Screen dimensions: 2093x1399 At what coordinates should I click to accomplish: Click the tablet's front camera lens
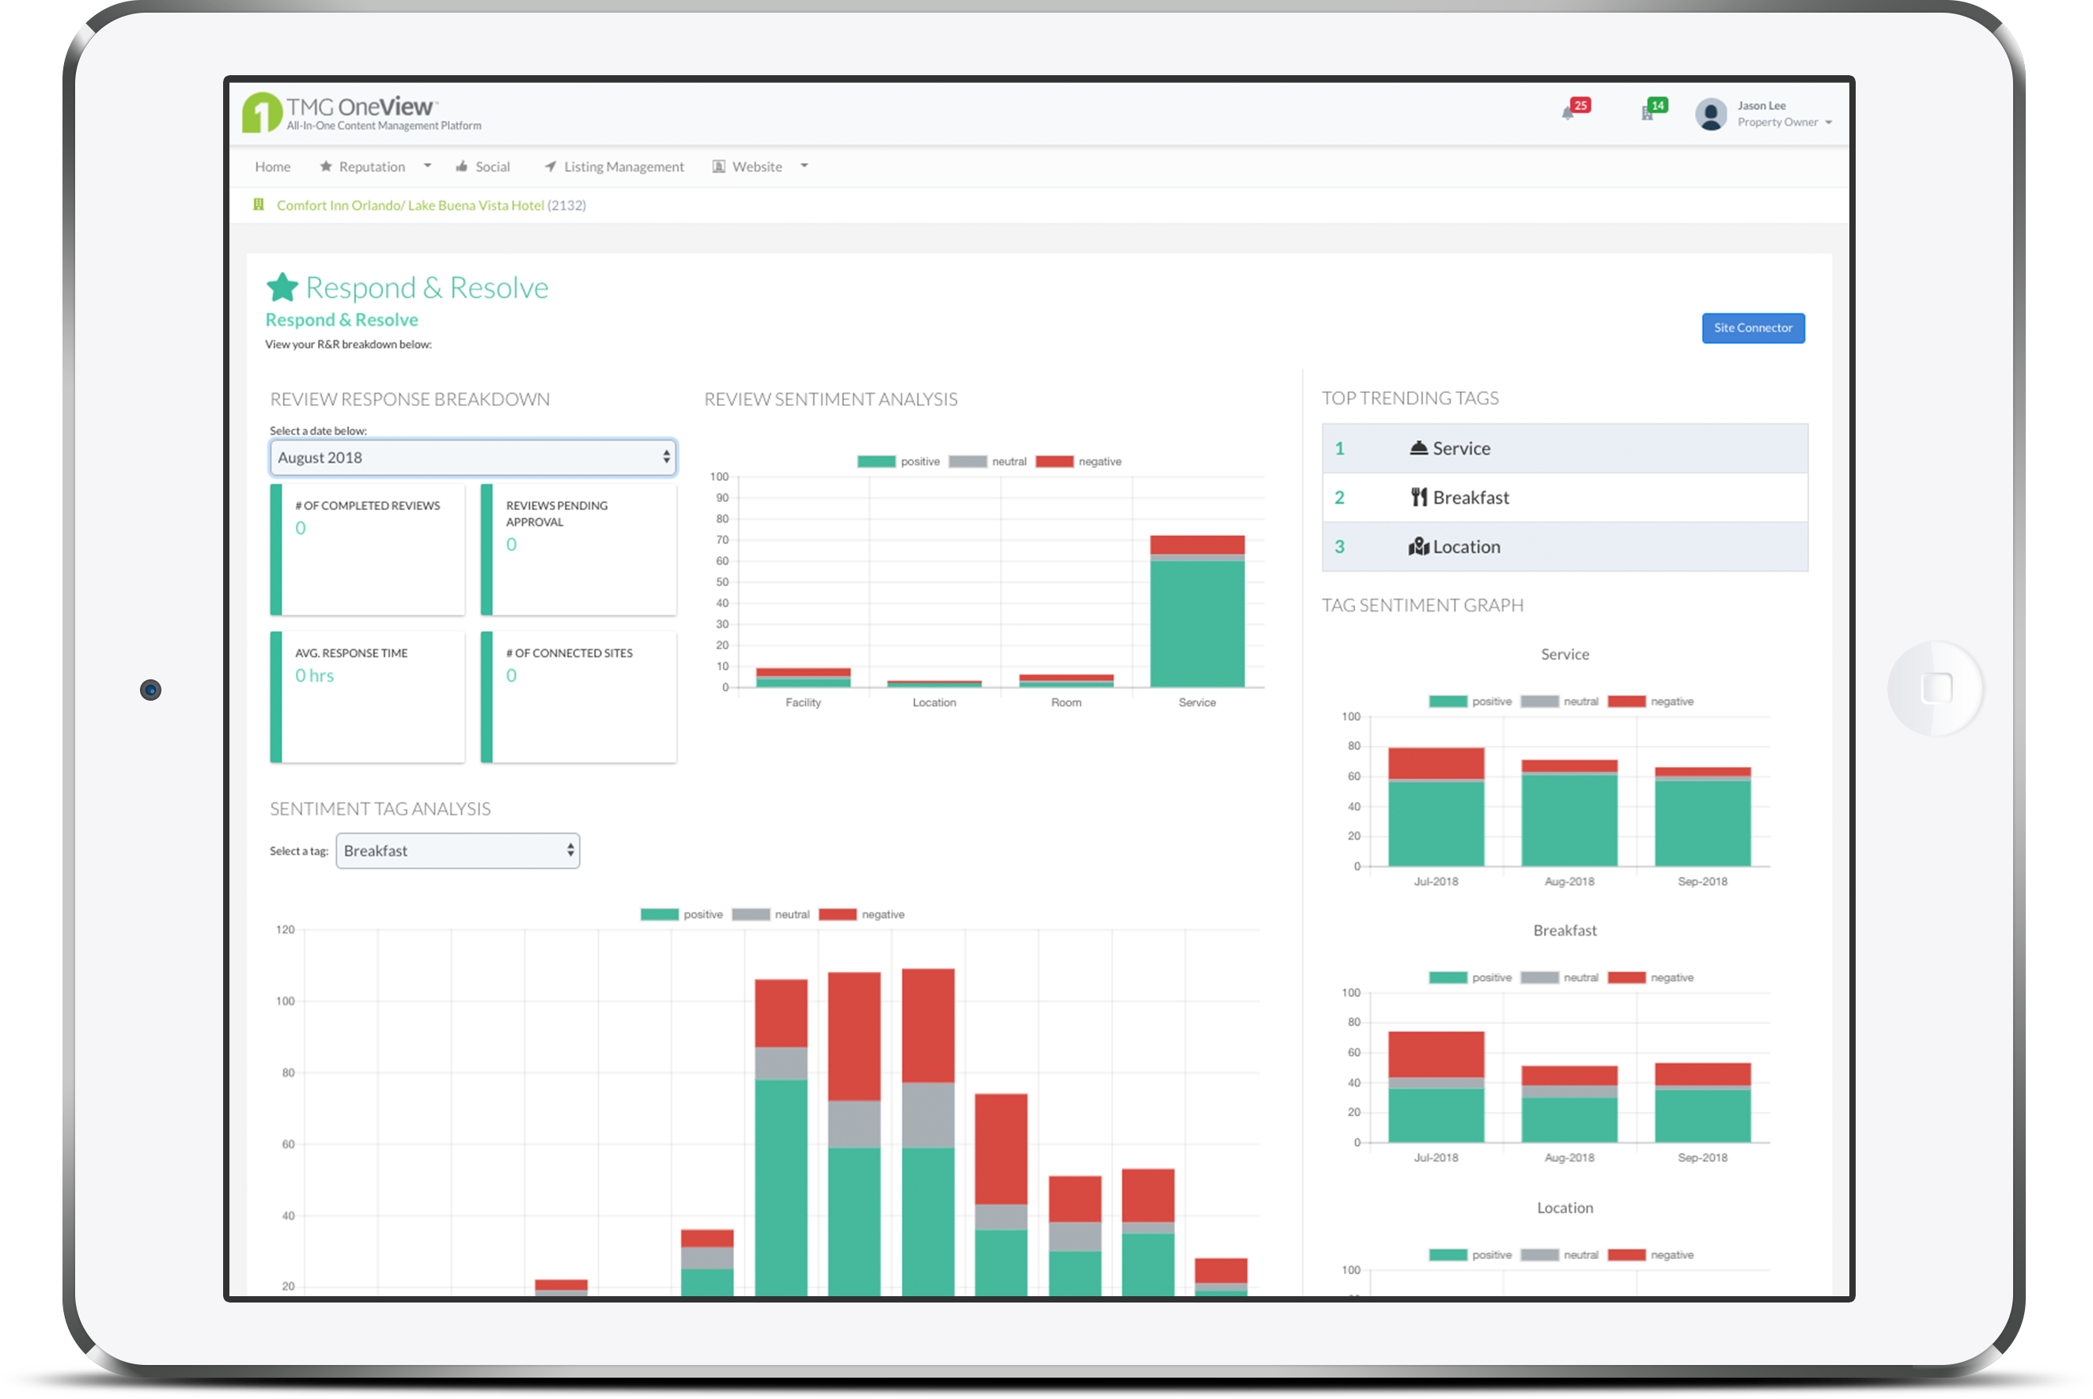151,690
